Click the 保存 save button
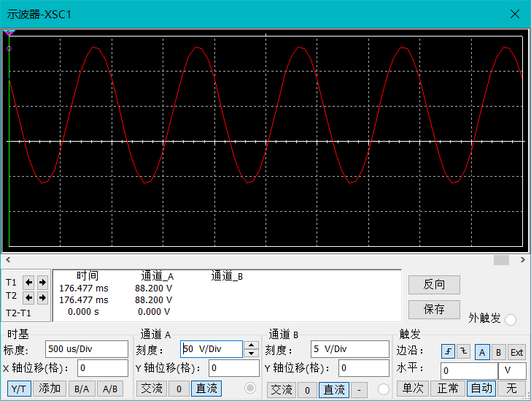Viewport: 531px width, 401px height. click(434, 310)
